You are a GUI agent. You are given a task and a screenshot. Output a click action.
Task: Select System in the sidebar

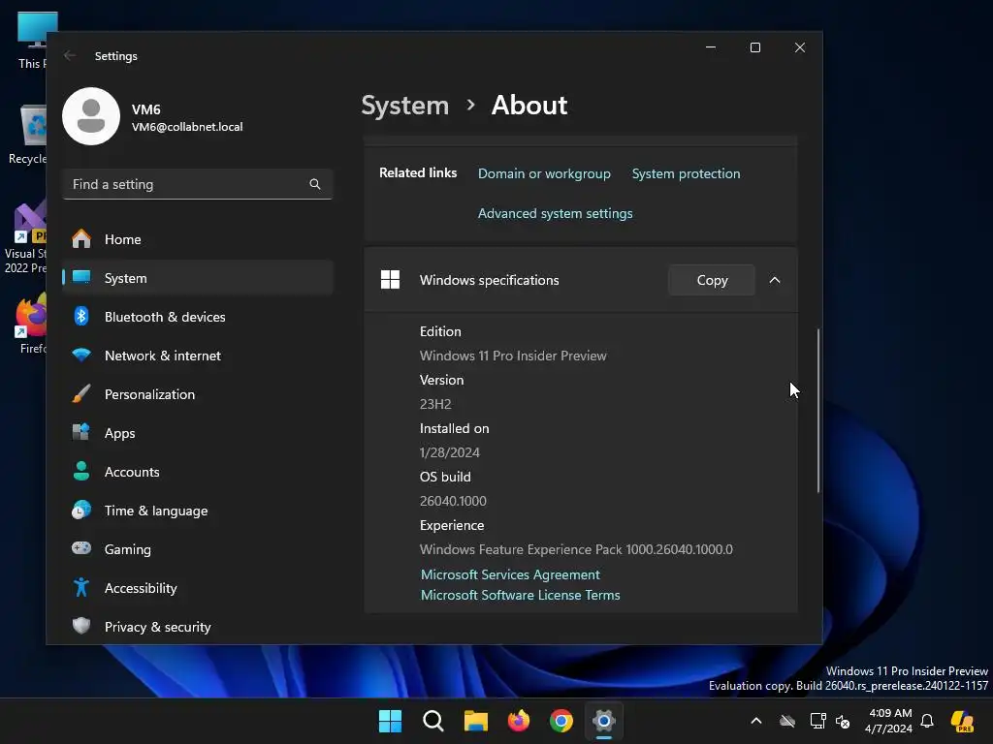pos(198,278)
